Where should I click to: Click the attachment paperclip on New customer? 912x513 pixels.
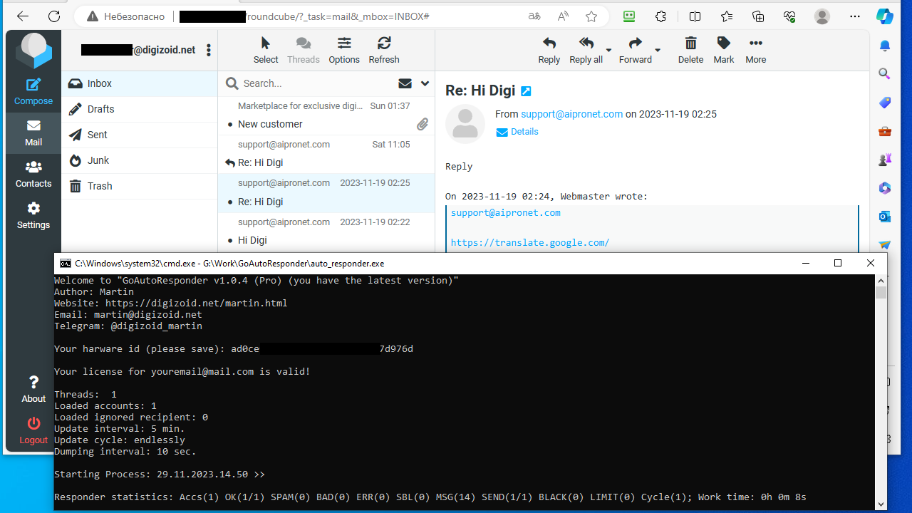[422, 124]
